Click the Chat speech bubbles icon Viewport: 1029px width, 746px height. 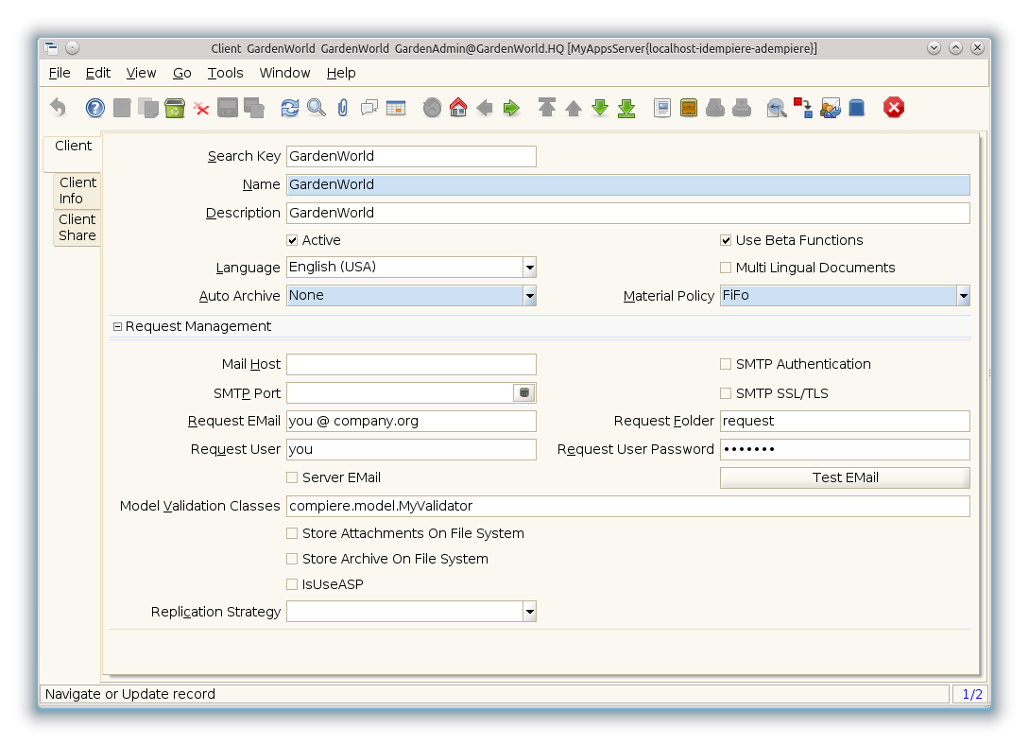click(369, 108)
